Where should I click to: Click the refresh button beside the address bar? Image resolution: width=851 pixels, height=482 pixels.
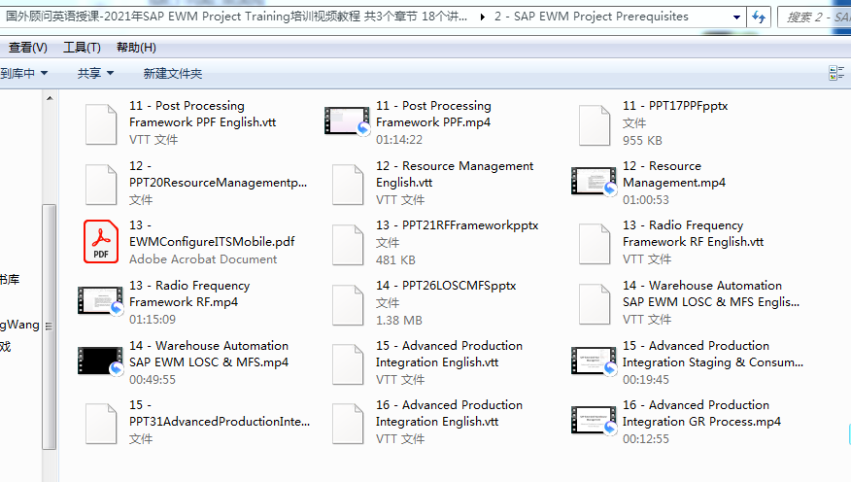tap(759, 17)
